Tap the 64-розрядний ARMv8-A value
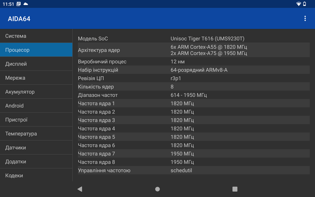Image resolution: width=315 pixels, height=197 pixels. tap(199, 70)
